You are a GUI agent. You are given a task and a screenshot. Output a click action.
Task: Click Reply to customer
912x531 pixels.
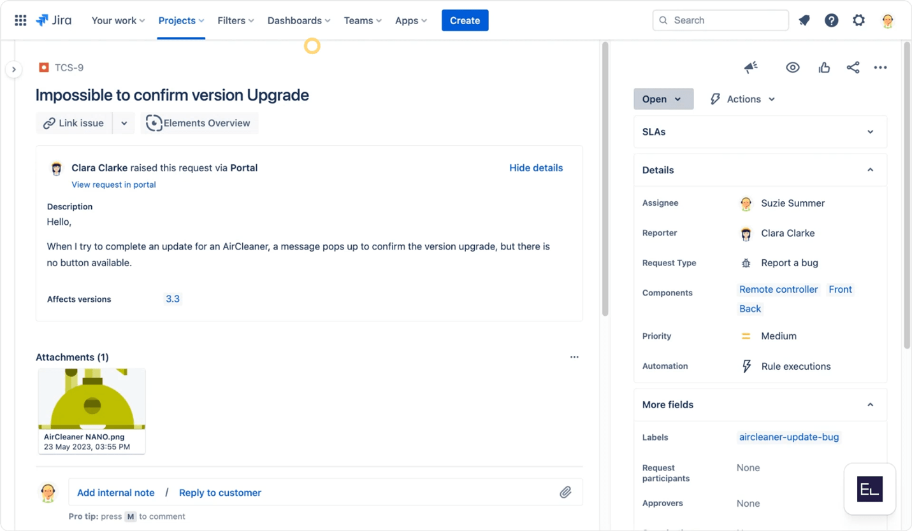point(220,493)
